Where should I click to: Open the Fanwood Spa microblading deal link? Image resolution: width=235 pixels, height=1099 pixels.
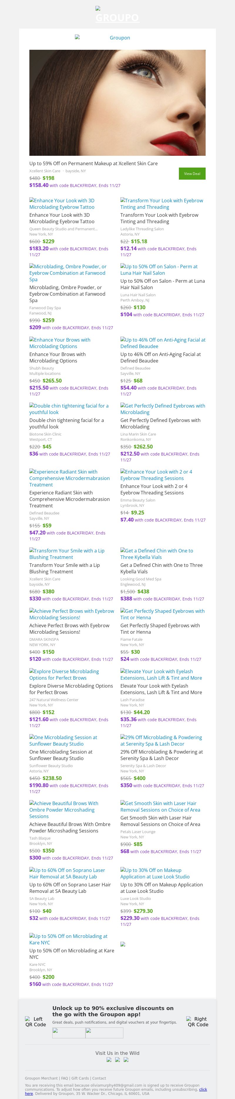coord(68,273)
